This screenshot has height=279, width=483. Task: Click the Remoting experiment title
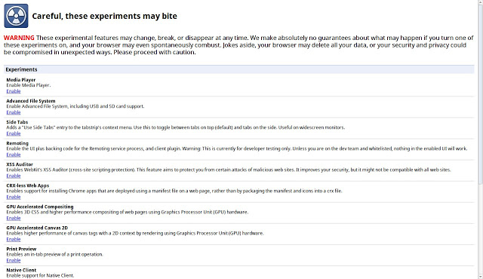point(17,143)
